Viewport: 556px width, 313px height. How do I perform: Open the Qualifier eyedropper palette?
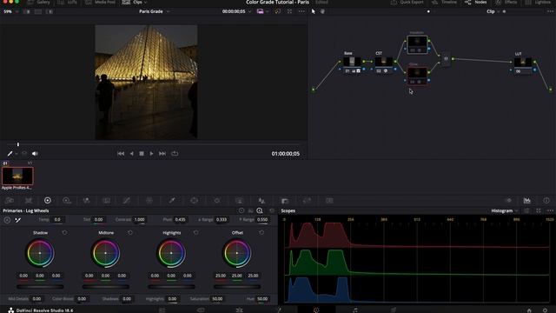click(x=172, y=201)
